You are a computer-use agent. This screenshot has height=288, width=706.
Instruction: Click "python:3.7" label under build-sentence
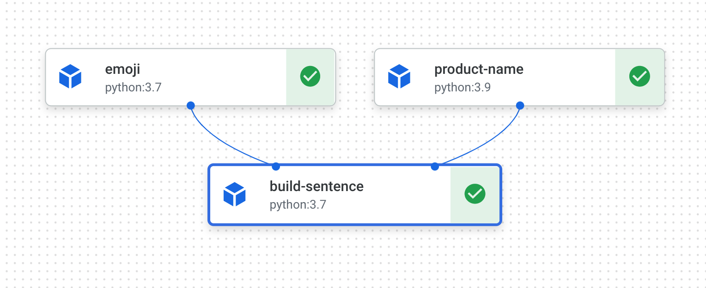tap(298, 204)
